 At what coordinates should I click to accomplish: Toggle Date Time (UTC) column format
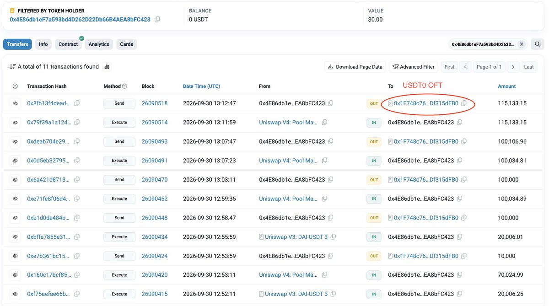pos(201,86)
